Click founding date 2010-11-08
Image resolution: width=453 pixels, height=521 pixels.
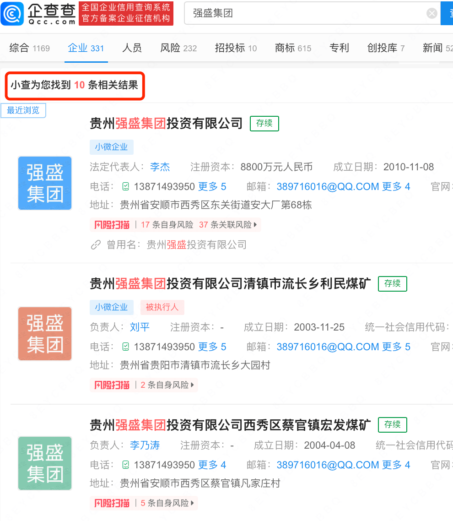(409, 167)
